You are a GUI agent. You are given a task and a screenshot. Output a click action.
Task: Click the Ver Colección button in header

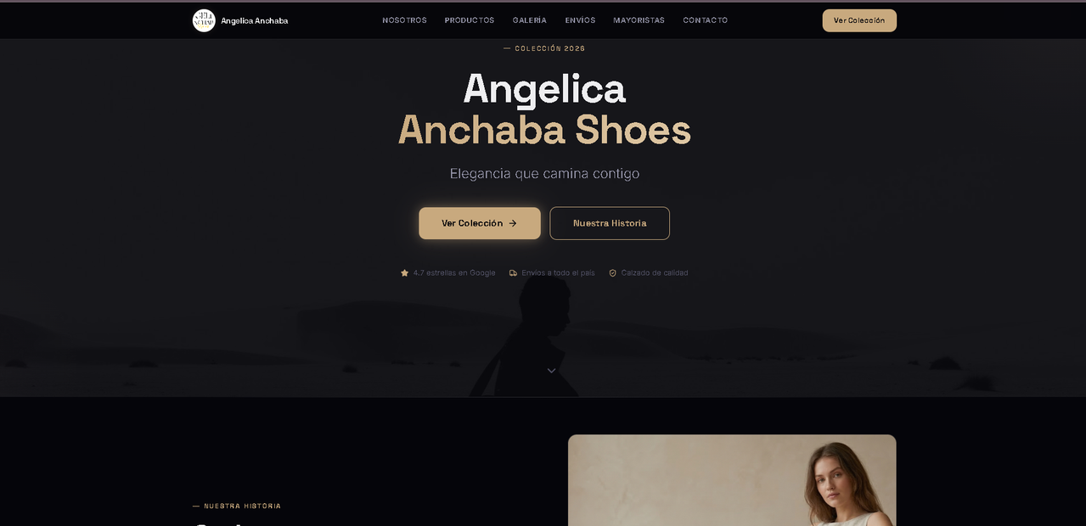859,20
